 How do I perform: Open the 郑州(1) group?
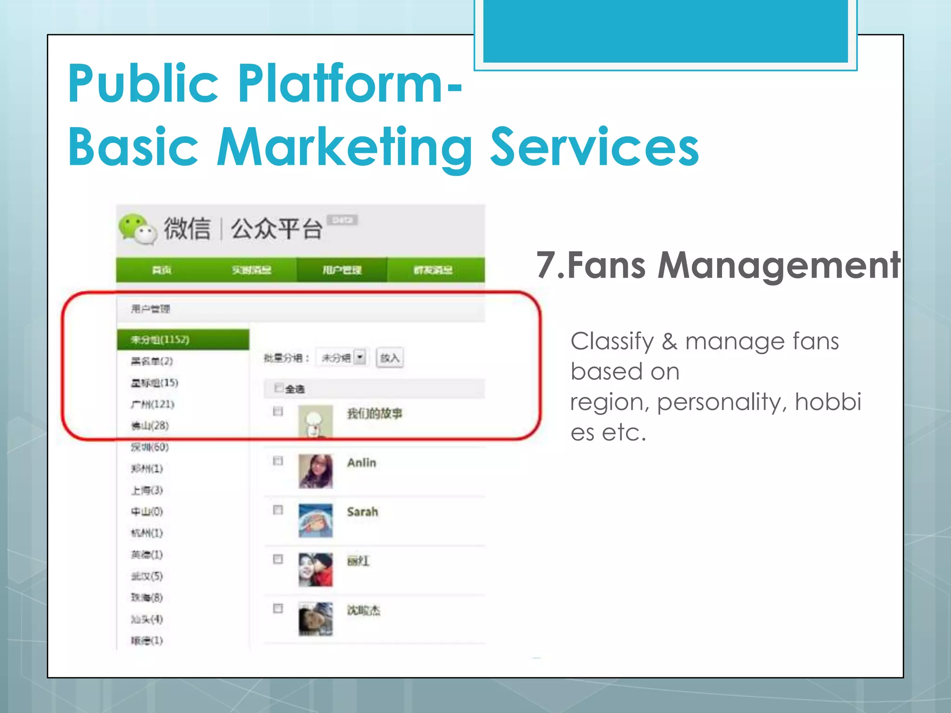147,468
